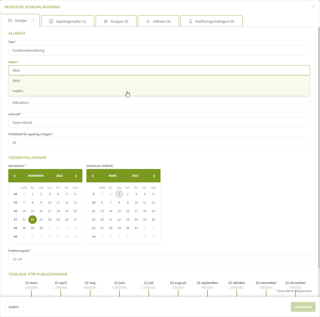
Task: Go to next month in Slutdatum calendar
Action: 154,176
